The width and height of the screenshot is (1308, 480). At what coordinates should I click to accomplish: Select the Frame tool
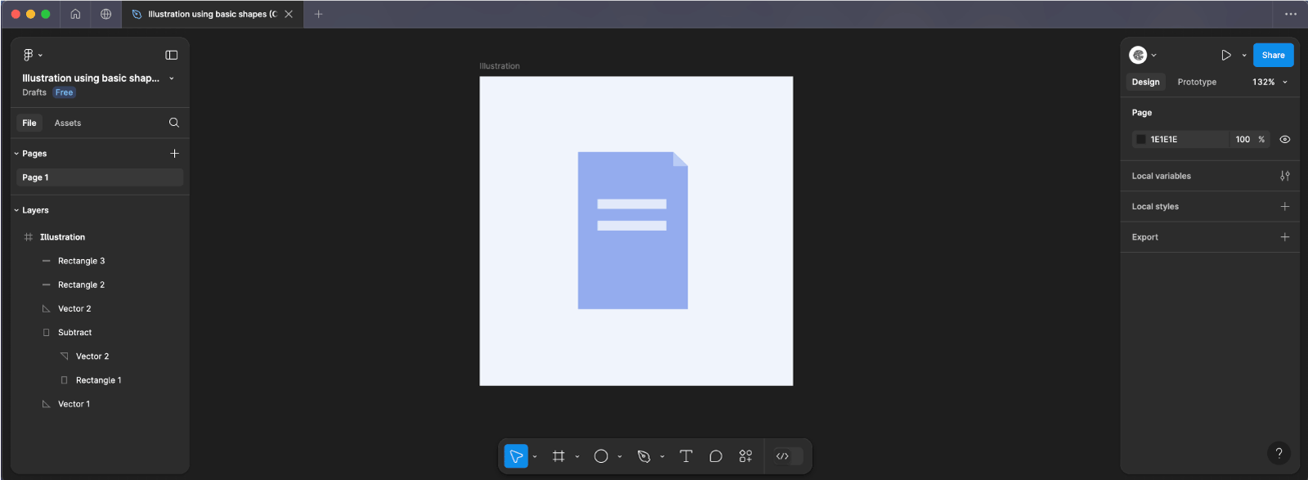[x=558, y=456]
